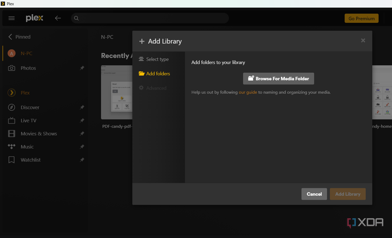The width and height of the screenshot is (392, 238).
Task: Click the N-PC page heading
Action: click(107, 37)
